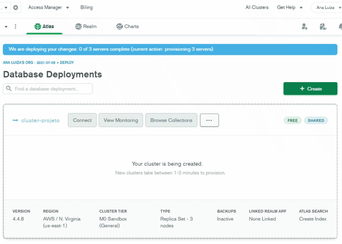Open organization settings gear icon
The height and width of the screenshot is (244, 342).
point(15,7)
